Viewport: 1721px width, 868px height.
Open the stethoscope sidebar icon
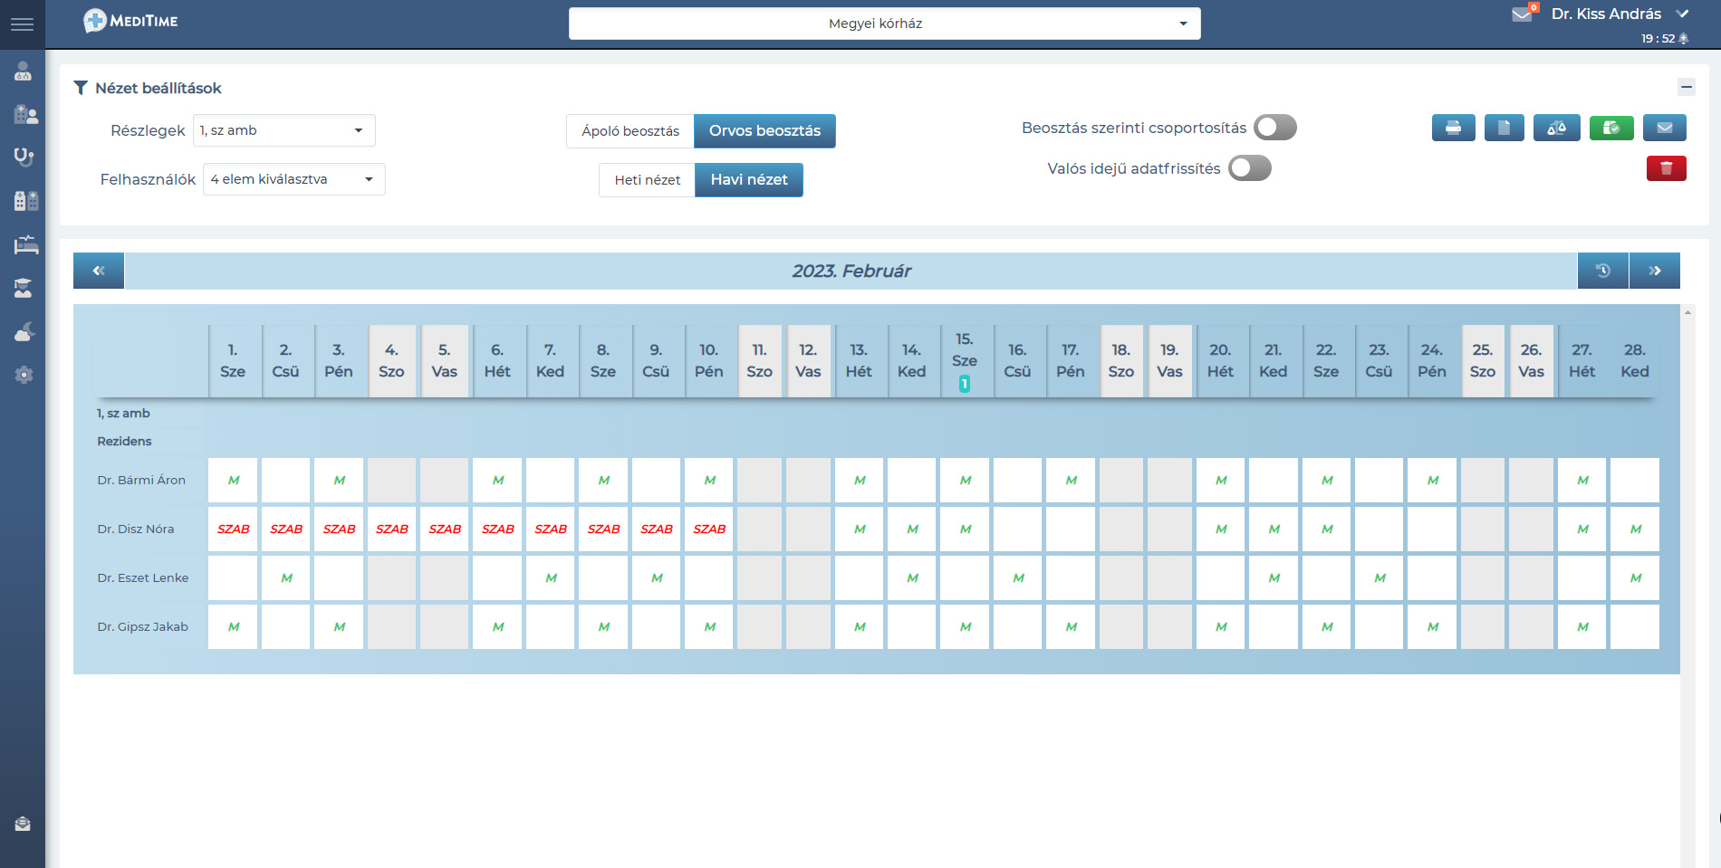point(24,157)
